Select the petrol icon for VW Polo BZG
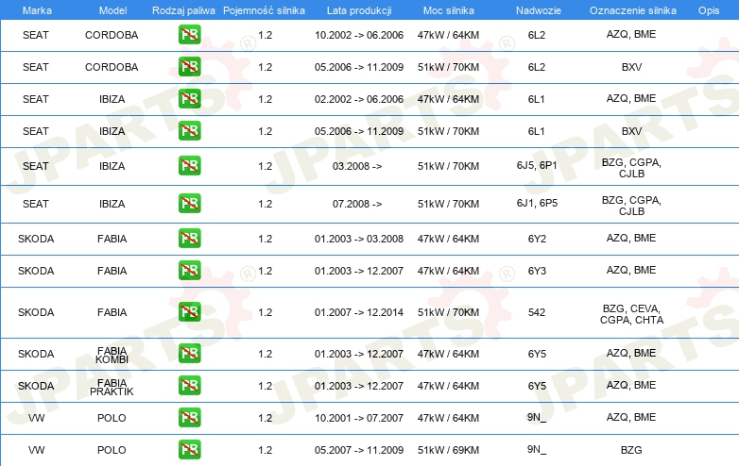739x466 pixels. [x=189, y=450]
